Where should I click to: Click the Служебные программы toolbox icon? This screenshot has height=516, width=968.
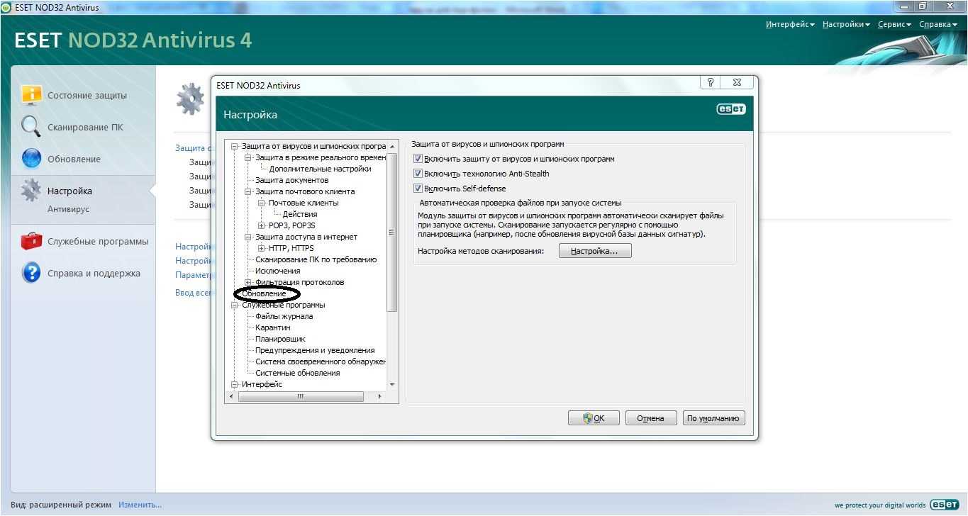[x=31, y=241]
